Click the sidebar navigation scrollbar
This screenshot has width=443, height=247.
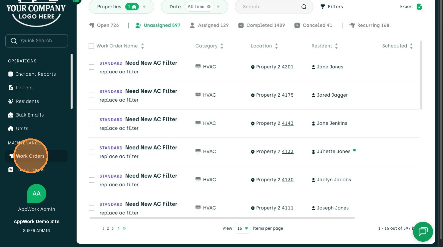[x=71, y=81]
